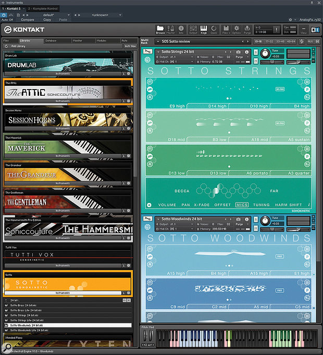
Task: Expand the Sotto Strings 24 bit name dropdown
Action: pyautogui.click(x=158, y=52)
